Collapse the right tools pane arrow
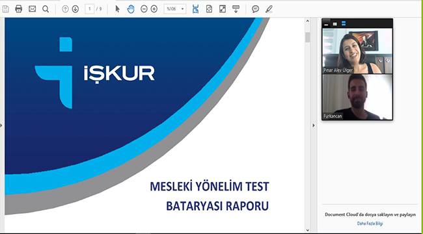 [x=314, y=125]
